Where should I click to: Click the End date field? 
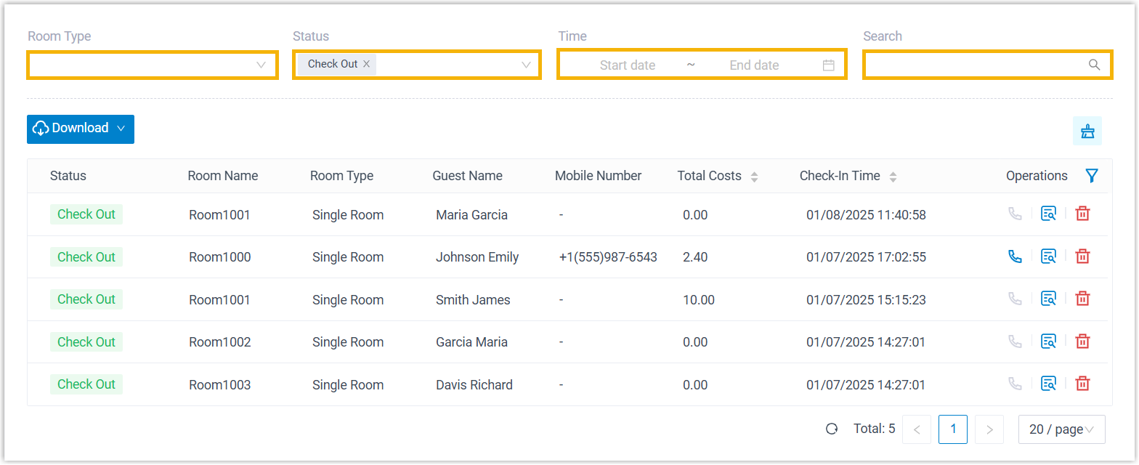754,65
